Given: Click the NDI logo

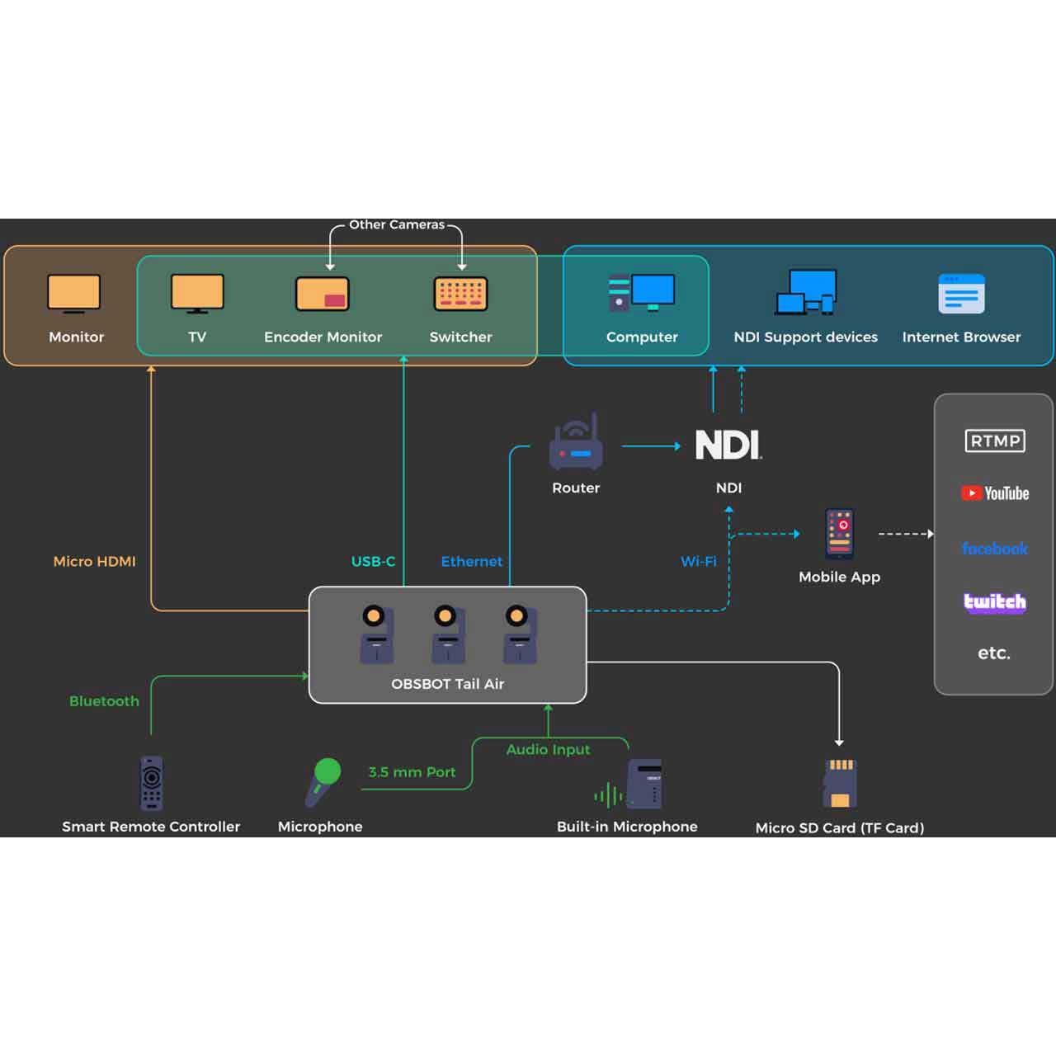Looking at the screenshot, I should click(x=728, y=445).
